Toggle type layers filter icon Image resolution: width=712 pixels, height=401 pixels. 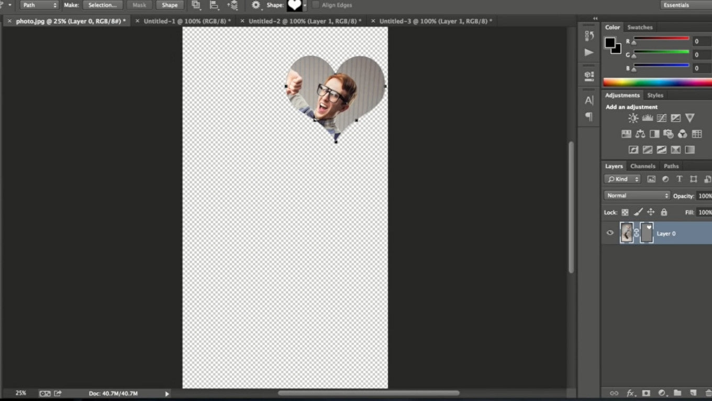[x=680, y=179]
